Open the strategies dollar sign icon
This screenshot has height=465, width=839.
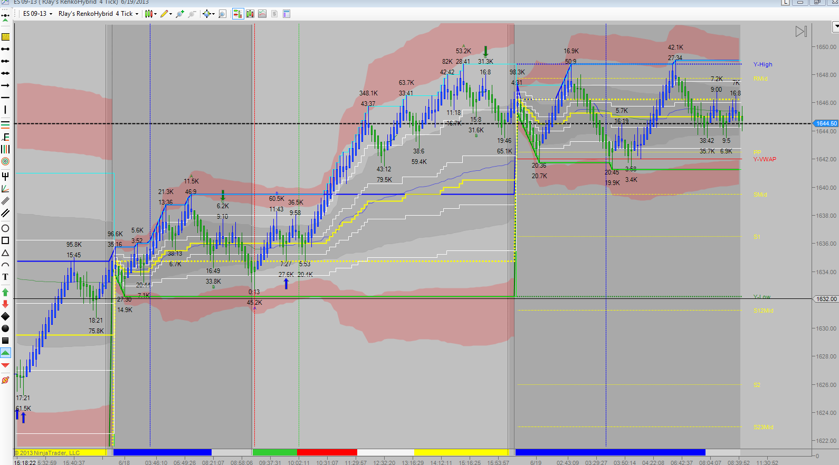274,14
